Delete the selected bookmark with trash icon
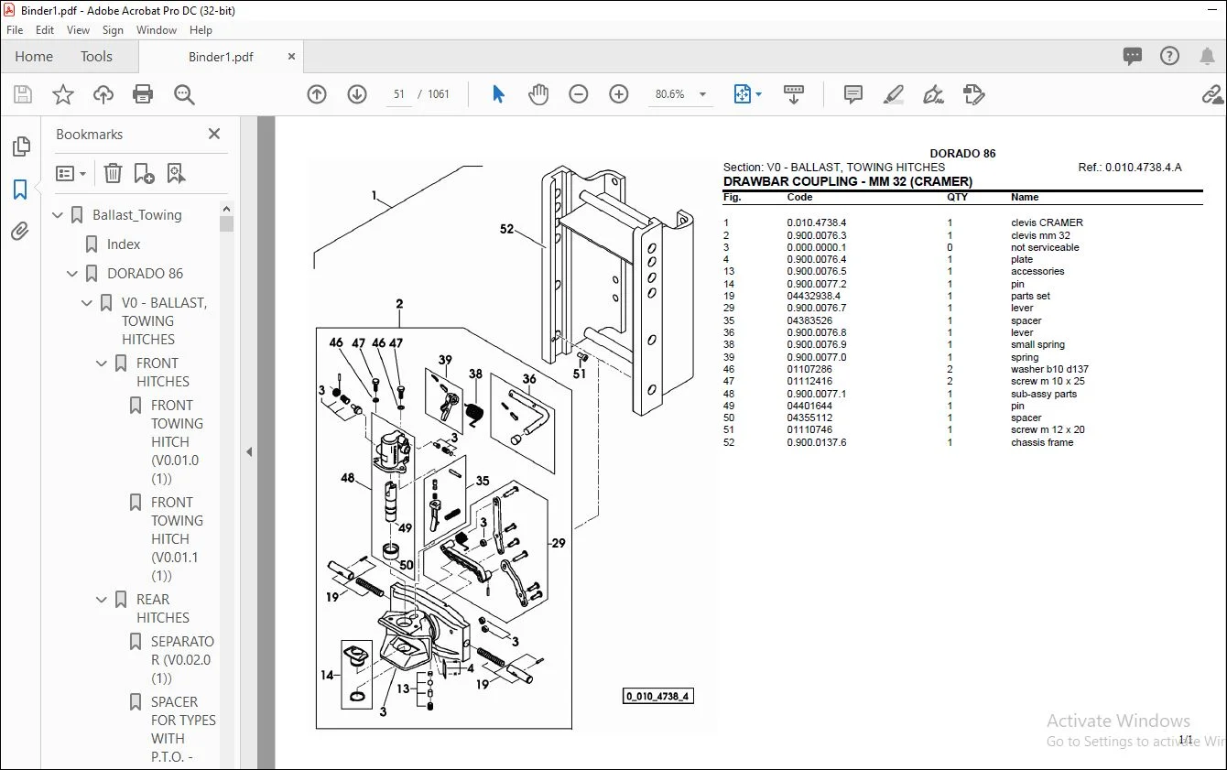Screen dimensions: 1227x770 tap(113, 173)
